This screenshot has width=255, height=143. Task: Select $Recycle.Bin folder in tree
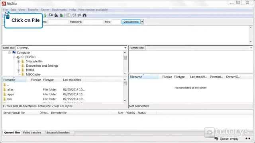[34, 61]
